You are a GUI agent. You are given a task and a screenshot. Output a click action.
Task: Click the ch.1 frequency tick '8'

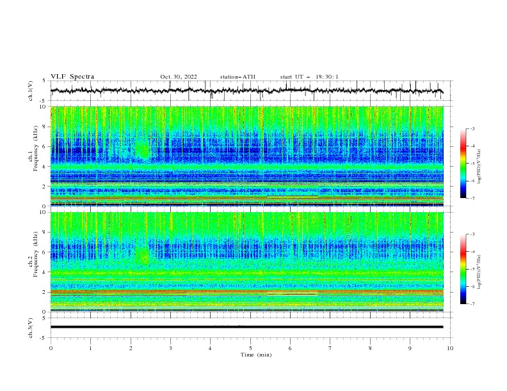coord(45,126)
